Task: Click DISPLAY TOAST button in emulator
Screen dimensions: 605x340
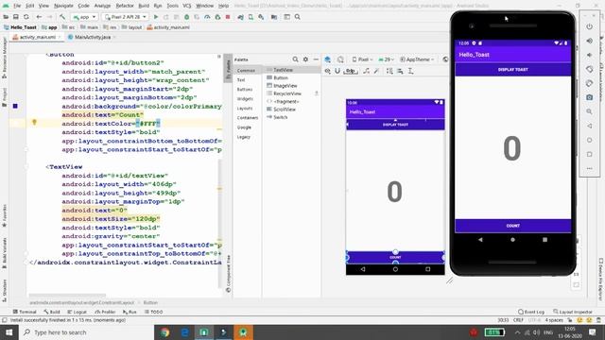Action: (x=512, y=69)
